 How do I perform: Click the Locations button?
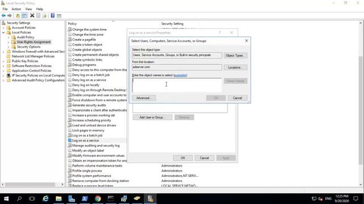pyautogui.click(x=235, y=67)
